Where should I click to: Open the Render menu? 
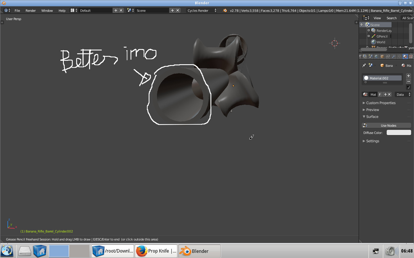pyautogui.click(x=30, y=11)
